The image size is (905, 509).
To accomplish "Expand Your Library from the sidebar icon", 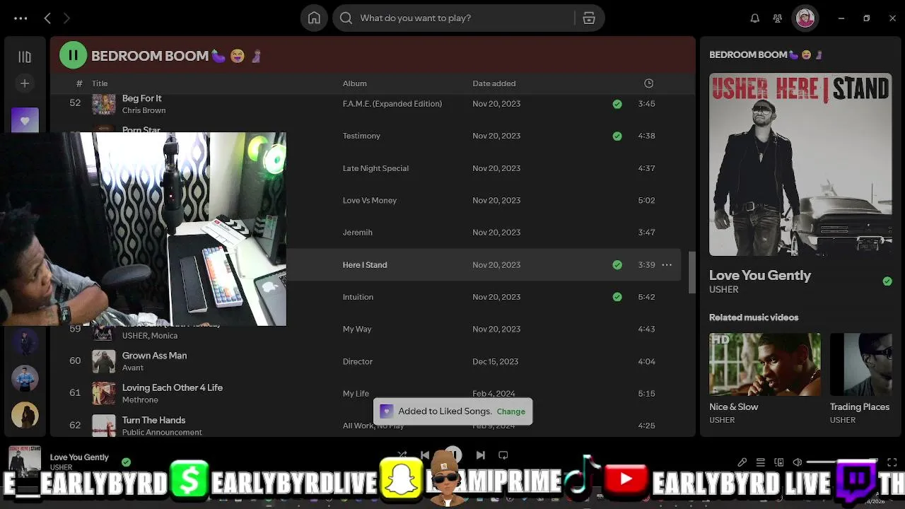I will click(x=25, y=57).
